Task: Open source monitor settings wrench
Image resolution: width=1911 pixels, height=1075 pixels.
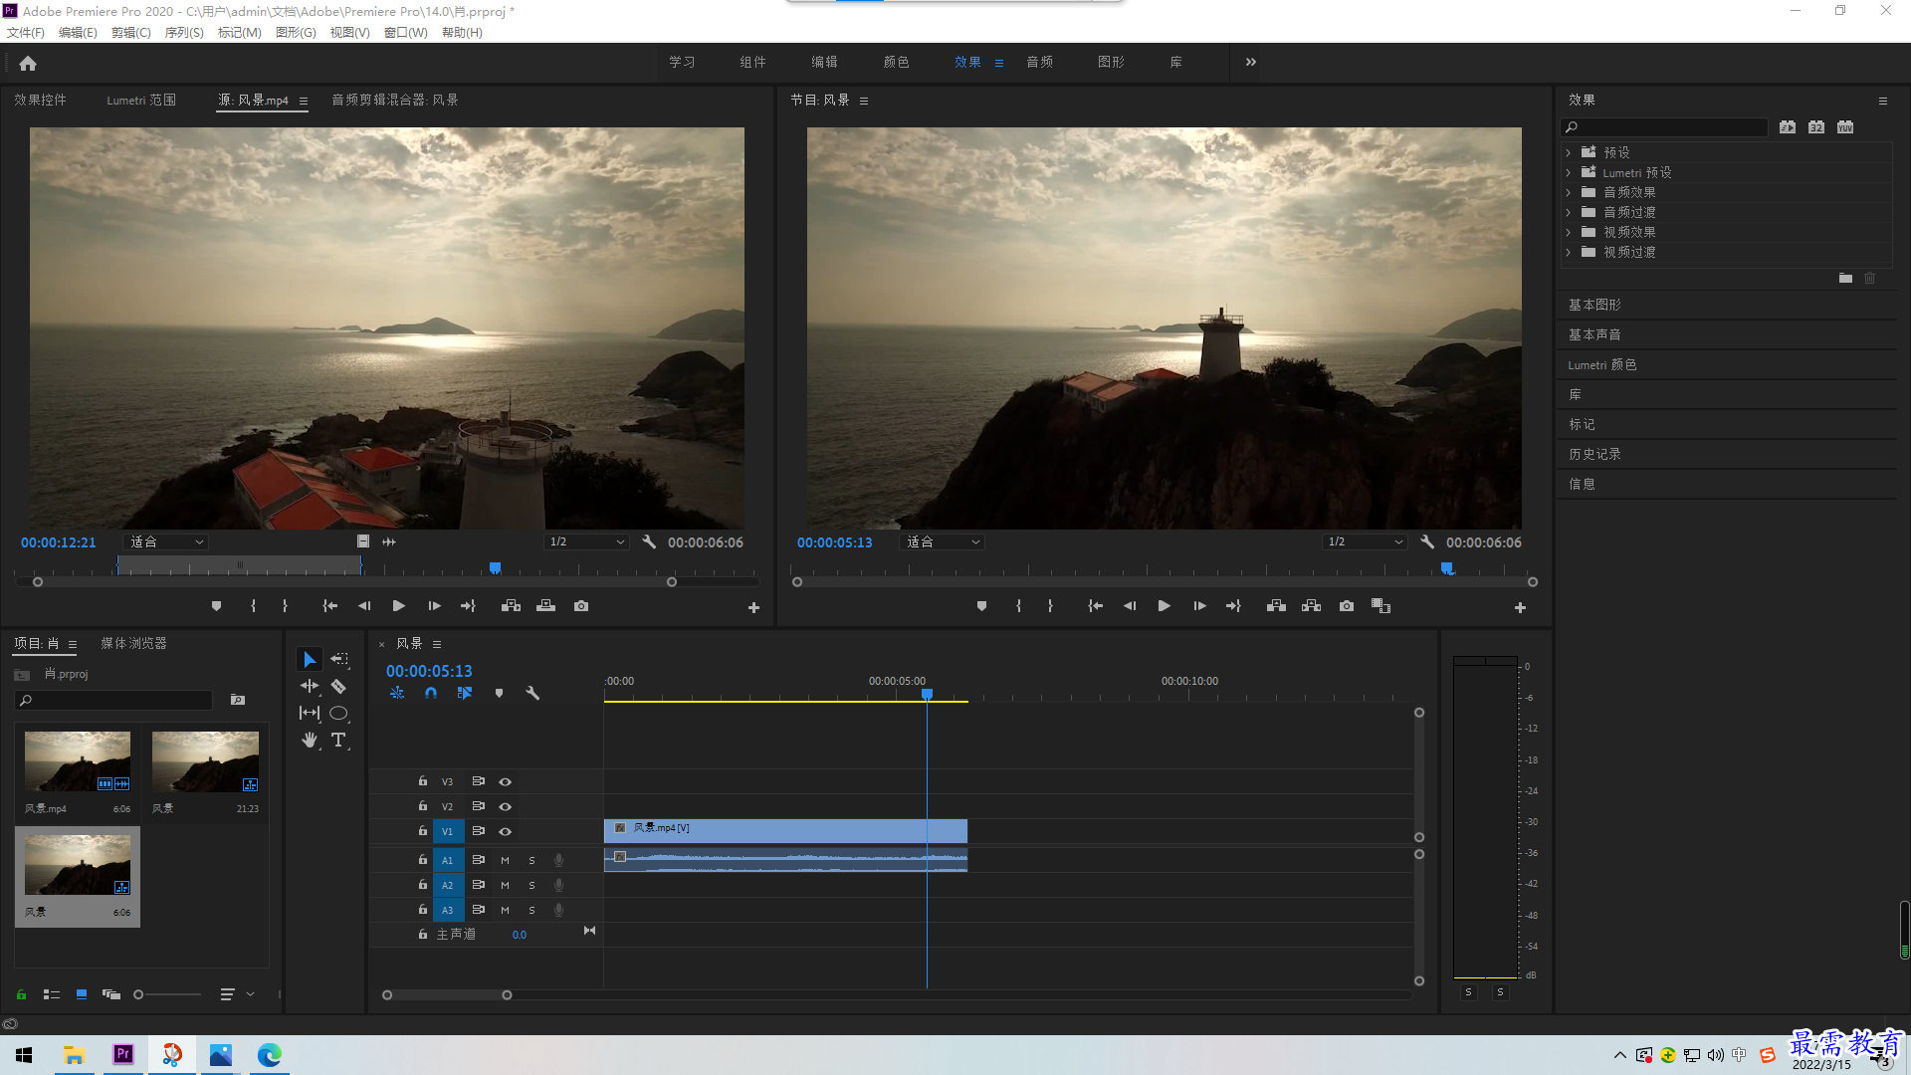Action: point(649,541)
